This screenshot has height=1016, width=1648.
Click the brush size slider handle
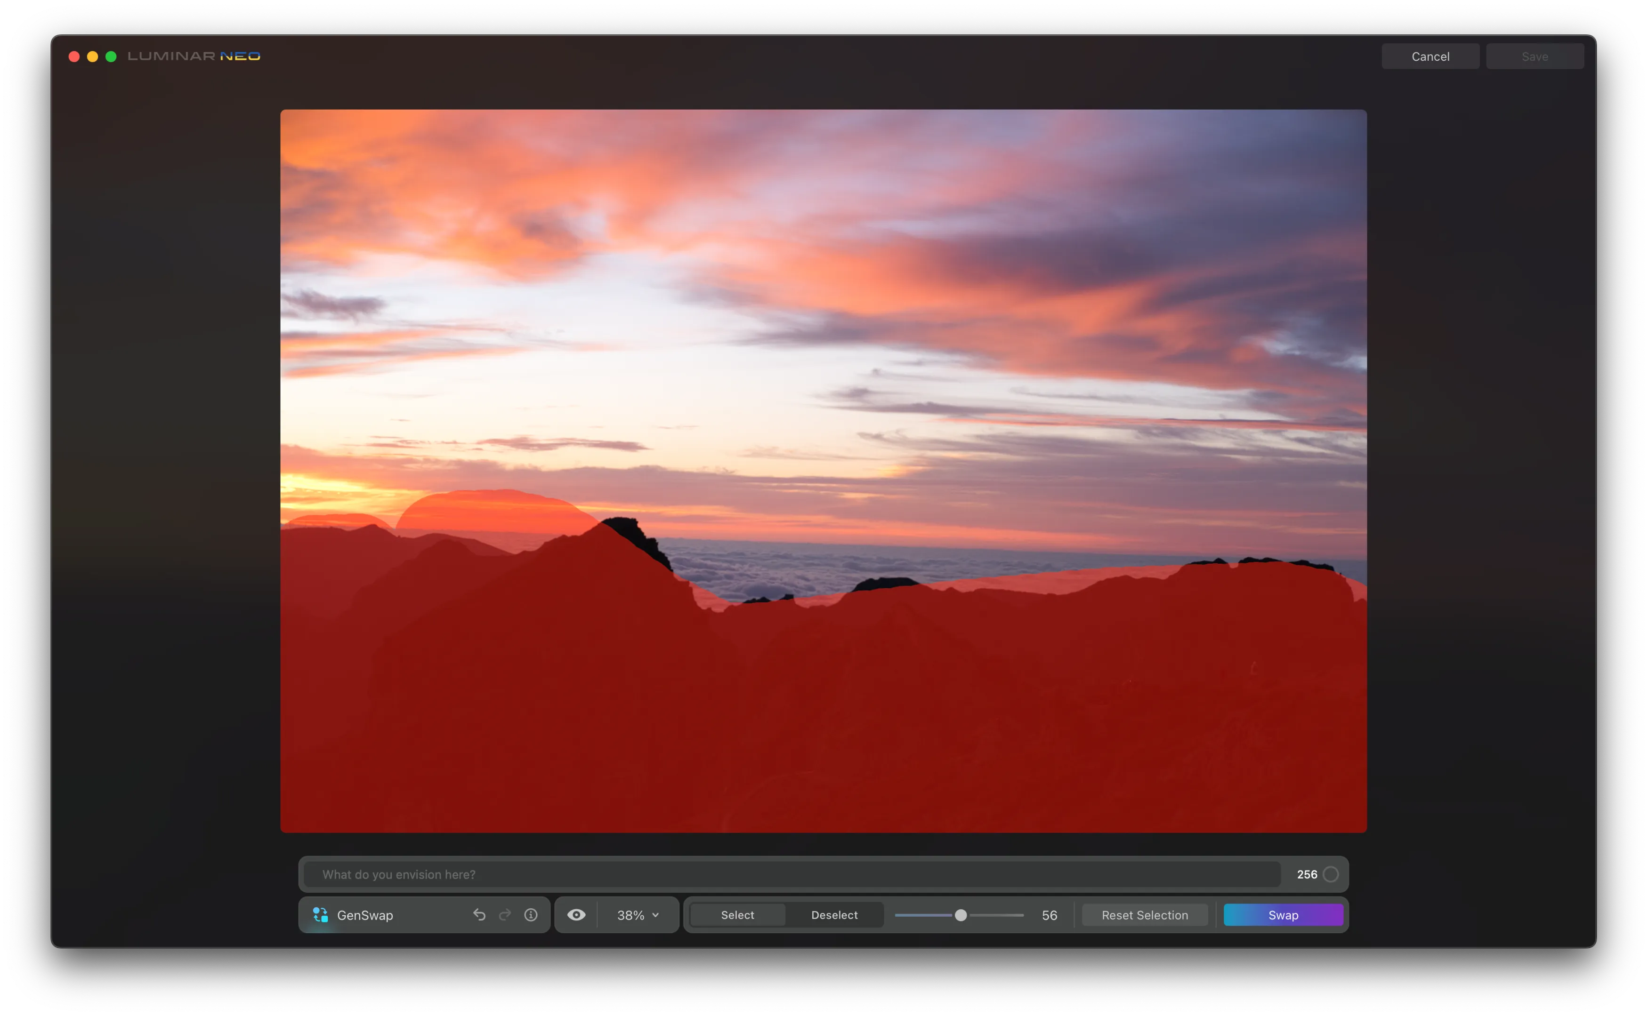click(x=960, y=914)
